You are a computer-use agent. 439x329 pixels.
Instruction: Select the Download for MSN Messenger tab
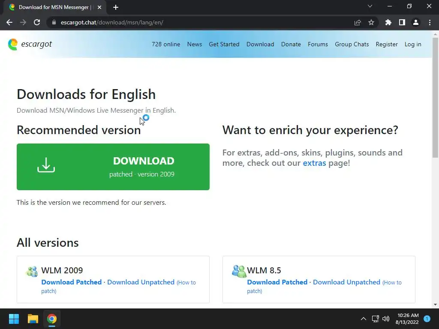click(x=54, y=7)
